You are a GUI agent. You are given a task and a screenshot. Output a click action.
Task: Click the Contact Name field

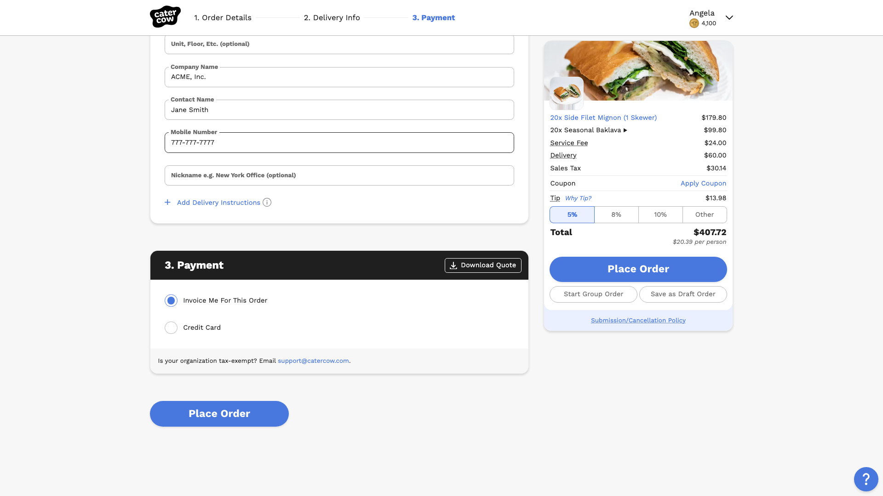339,110
